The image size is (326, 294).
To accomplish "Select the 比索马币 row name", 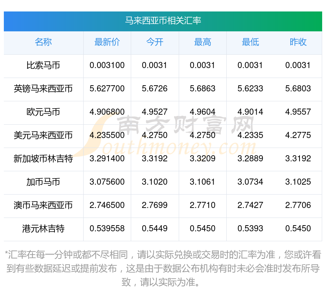I will pos(43,65).
